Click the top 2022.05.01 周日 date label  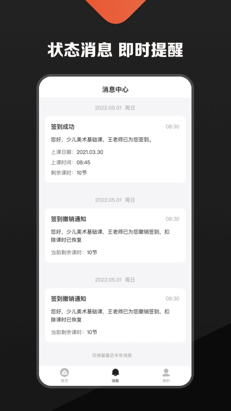(x=115, y=108)
